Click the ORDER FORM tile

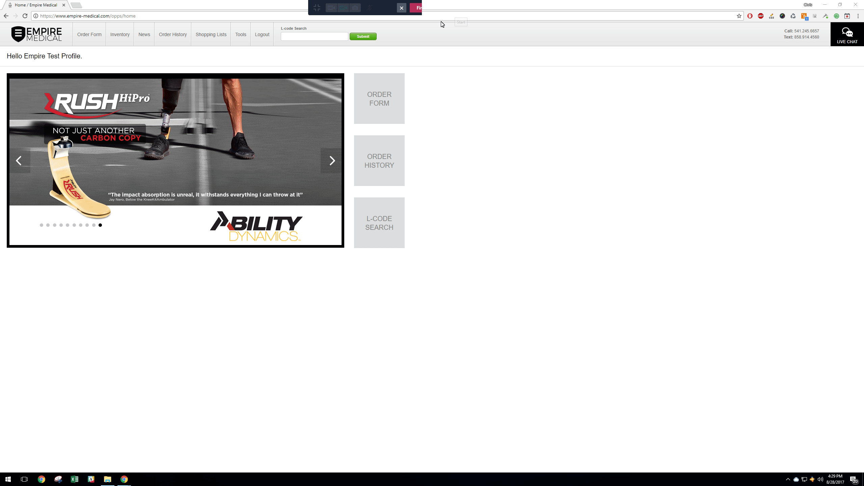pos(379,99)
